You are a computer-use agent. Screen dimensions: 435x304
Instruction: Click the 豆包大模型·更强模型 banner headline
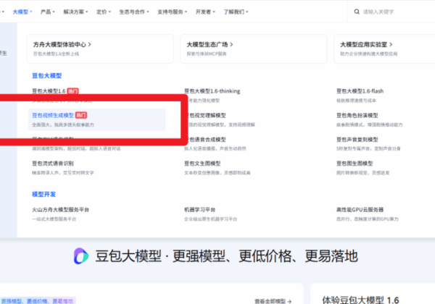tap(227, 256)
